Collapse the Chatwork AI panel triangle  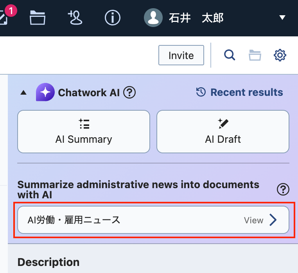(x=23, y=93)
